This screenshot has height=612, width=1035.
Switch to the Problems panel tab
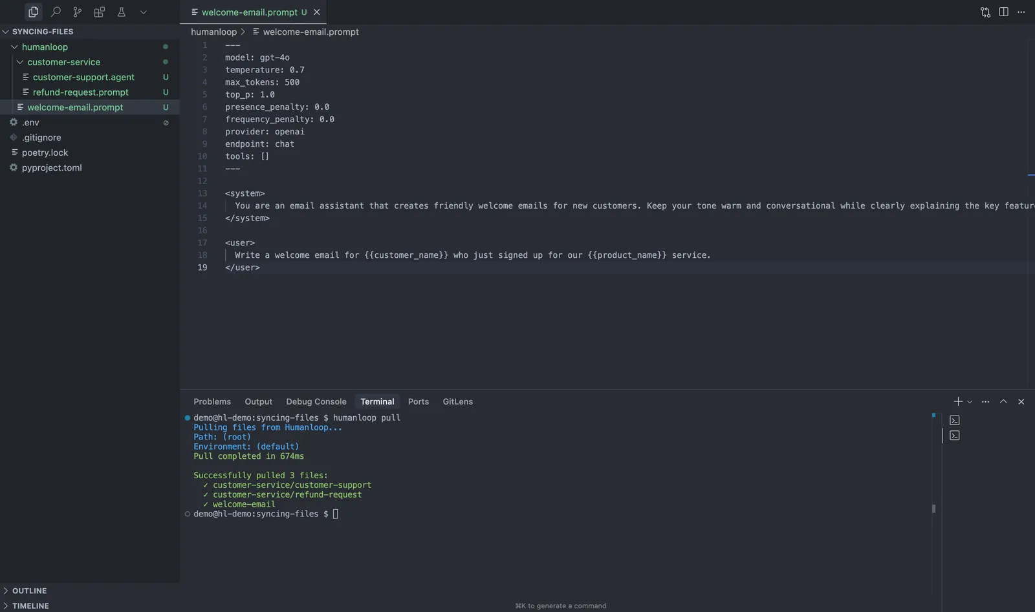[212, 401]
